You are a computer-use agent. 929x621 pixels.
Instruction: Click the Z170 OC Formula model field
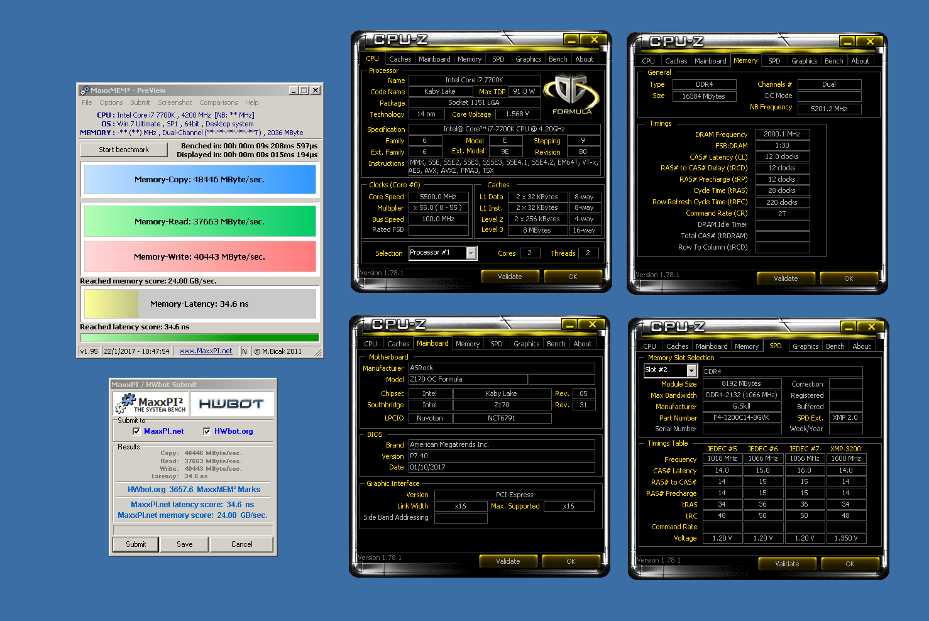tap(468, 379)
